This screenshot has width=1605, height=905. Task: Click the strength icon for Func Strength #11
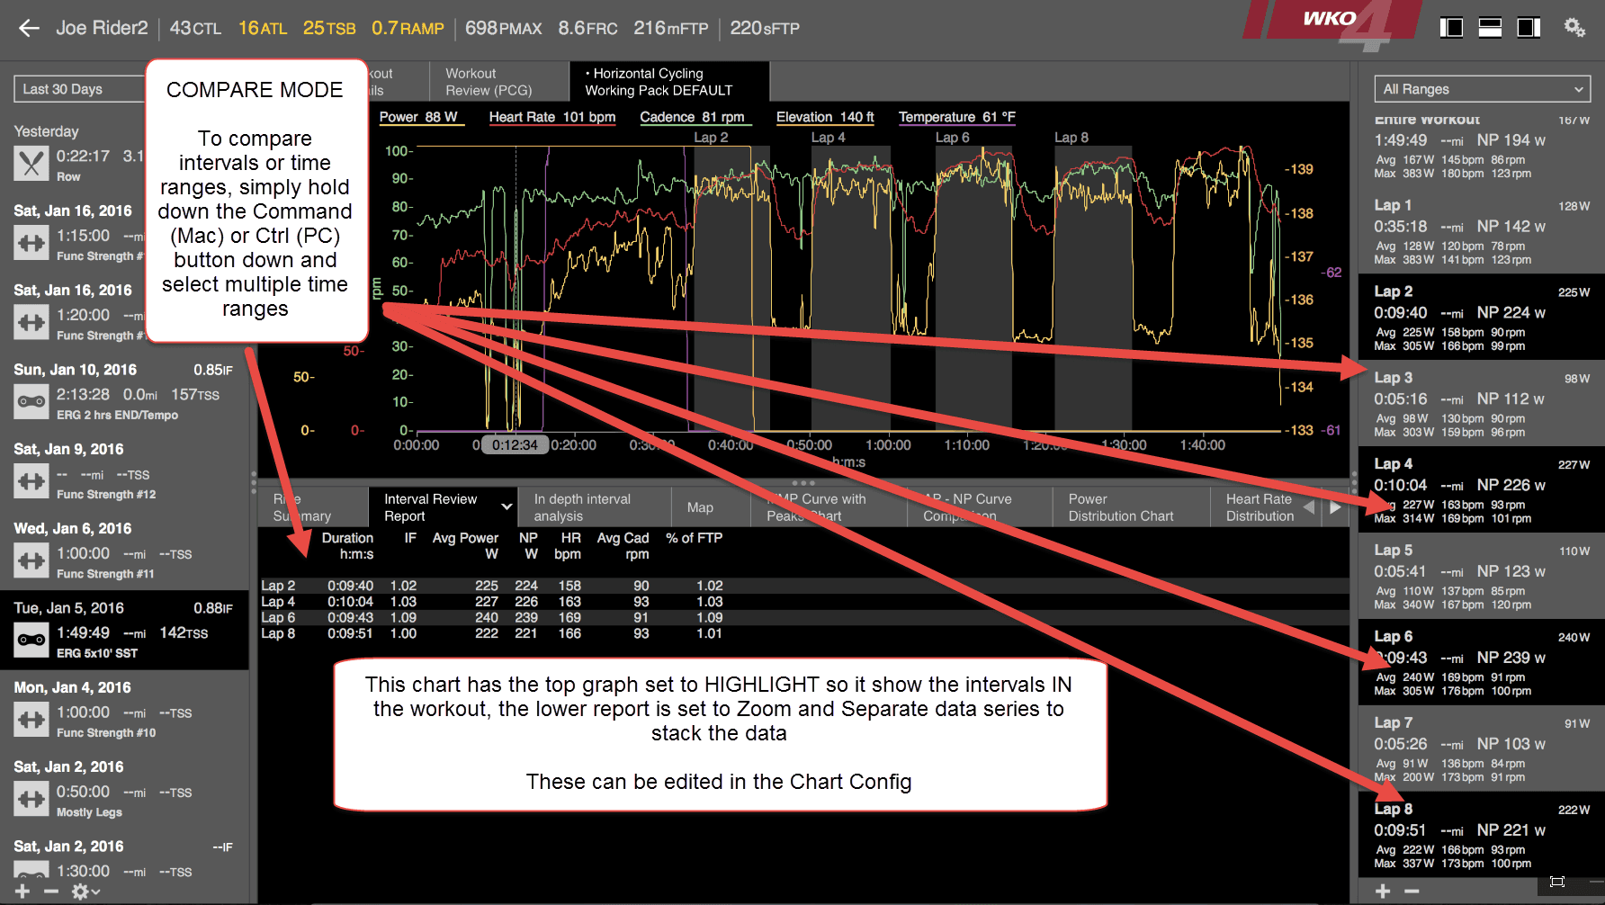(31, 560)
